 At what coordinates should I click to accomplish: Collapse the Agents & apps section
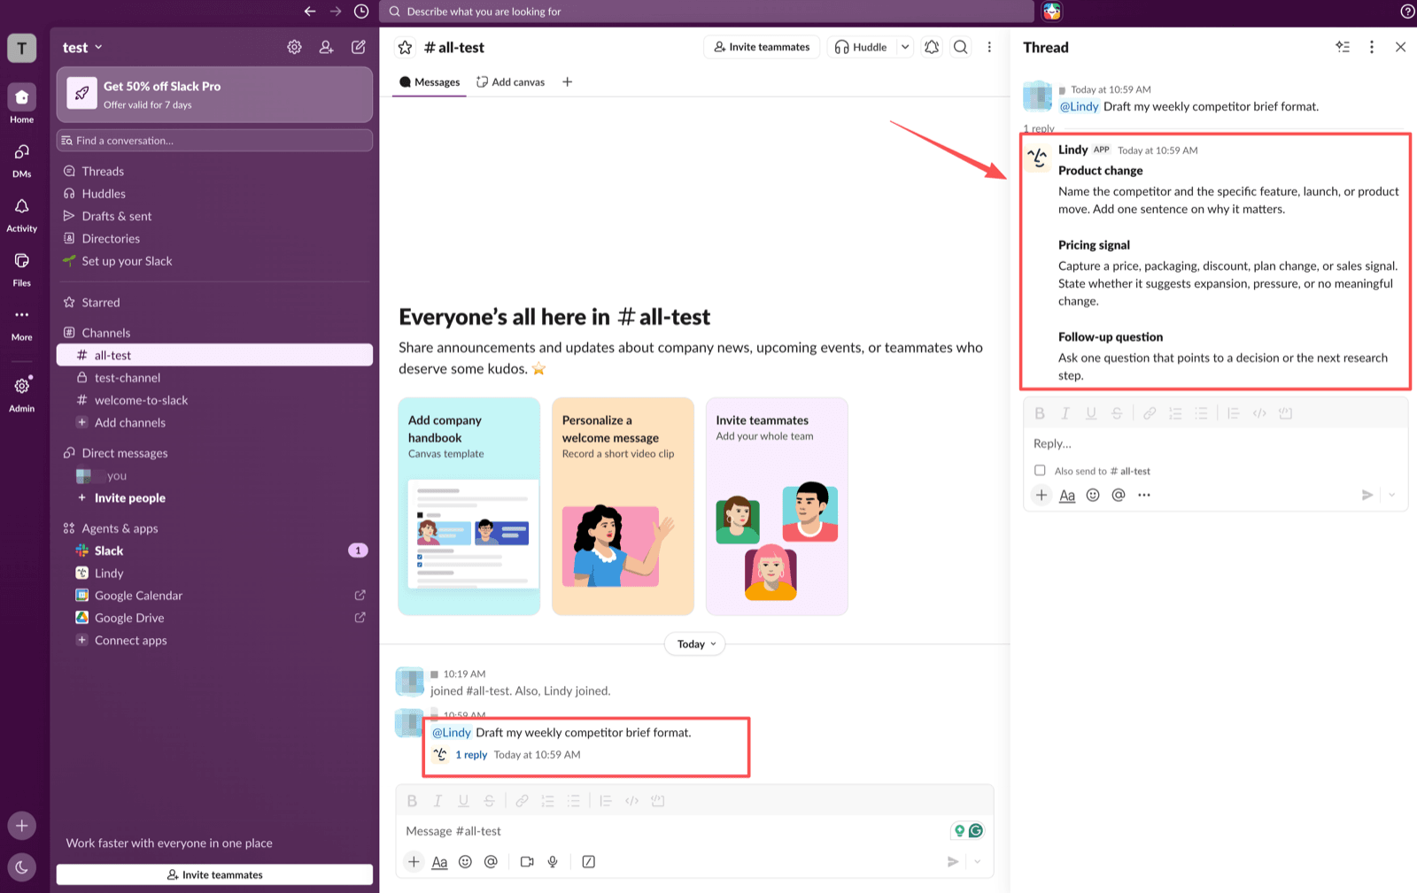120,528
